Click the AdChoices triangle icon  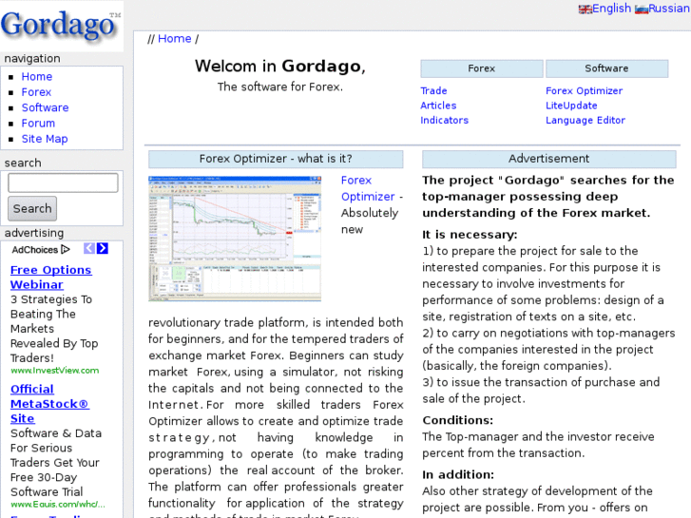(x=66, y=250)
